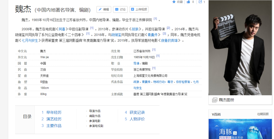
Task: Click the 魏杰 page title heading
Action: 23,9
